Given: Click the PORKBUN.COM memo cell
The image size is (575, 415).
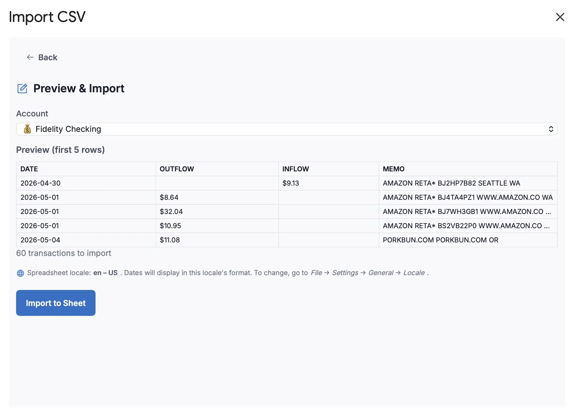Looking at the screenshot, I should [468, 240].
